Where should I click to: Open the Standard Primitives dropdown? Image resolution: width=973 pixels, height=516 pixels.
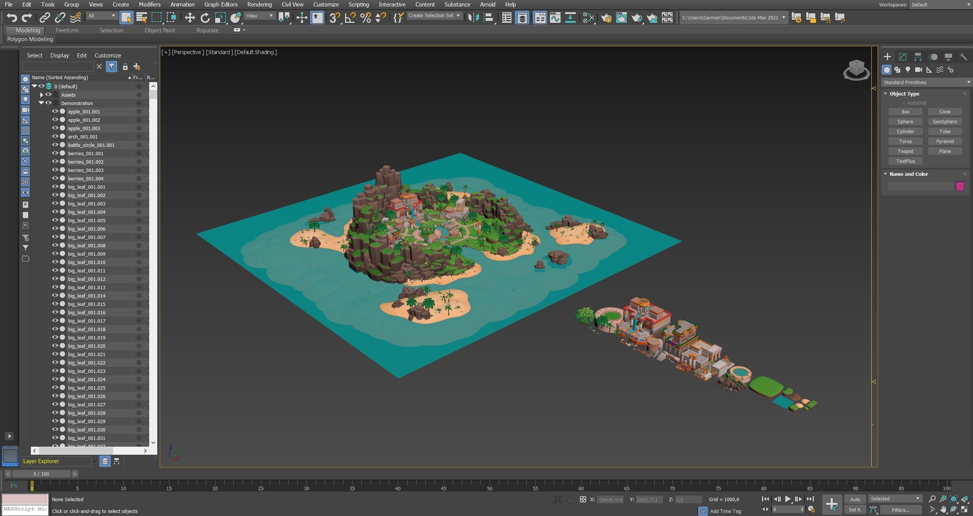point(926,82)
